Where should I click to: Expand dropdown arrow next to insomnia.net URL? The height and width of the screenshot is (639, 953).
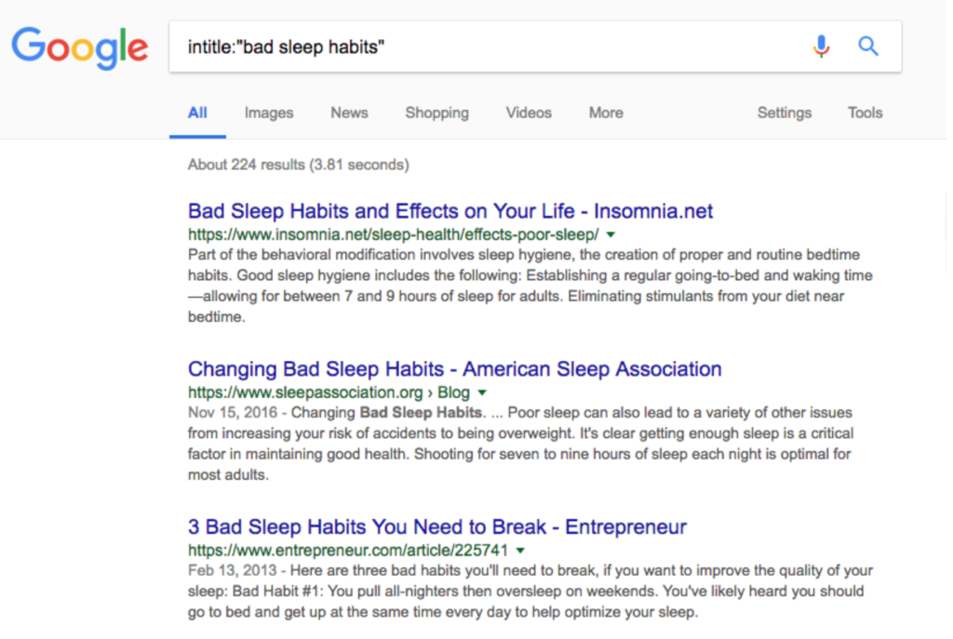coord(611,234)
